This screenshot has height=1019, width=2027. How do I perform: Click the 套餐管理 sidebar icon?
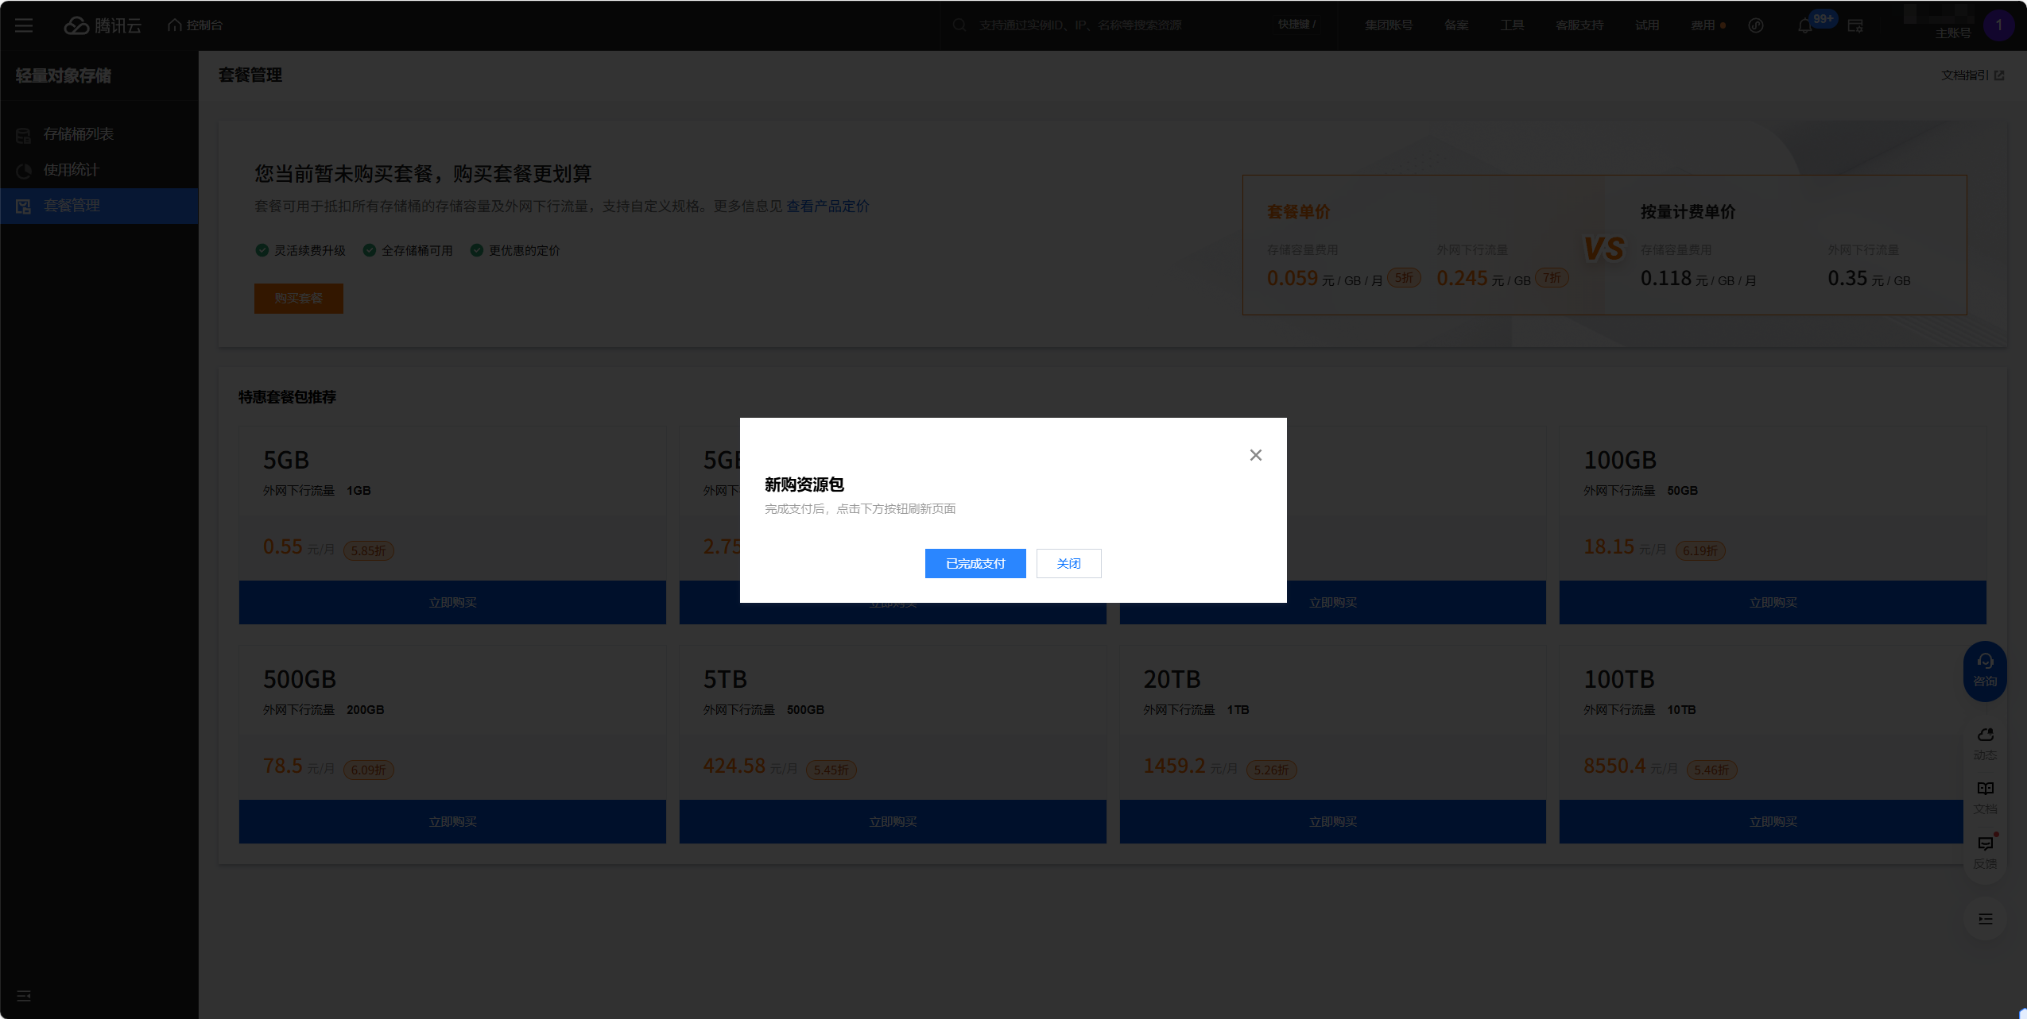[23, 207]
